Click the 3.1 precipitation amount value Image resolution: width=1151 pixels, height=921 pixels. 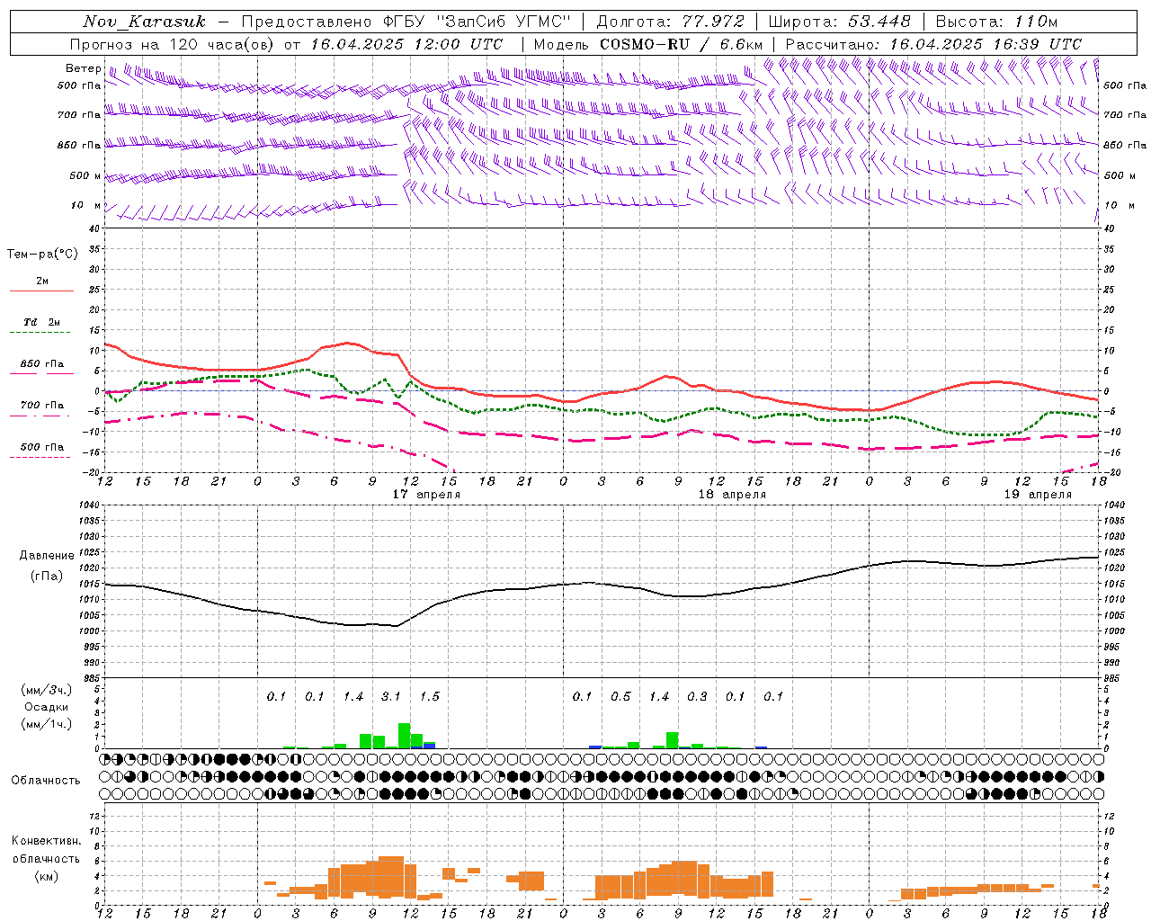tap(391, 697)
